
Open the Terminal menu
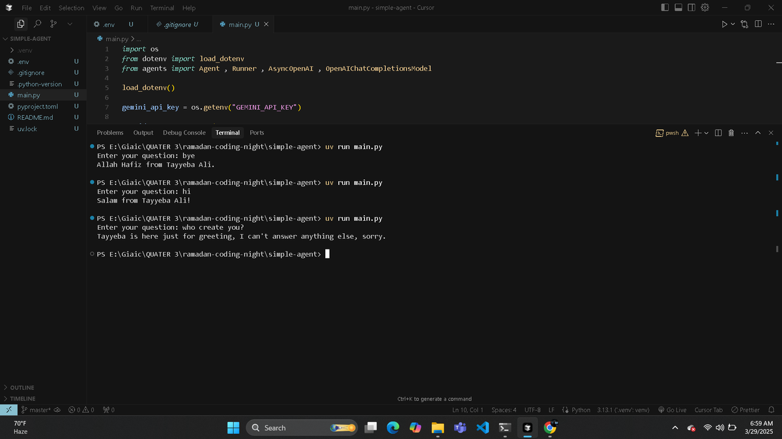(x=162, y=8)
